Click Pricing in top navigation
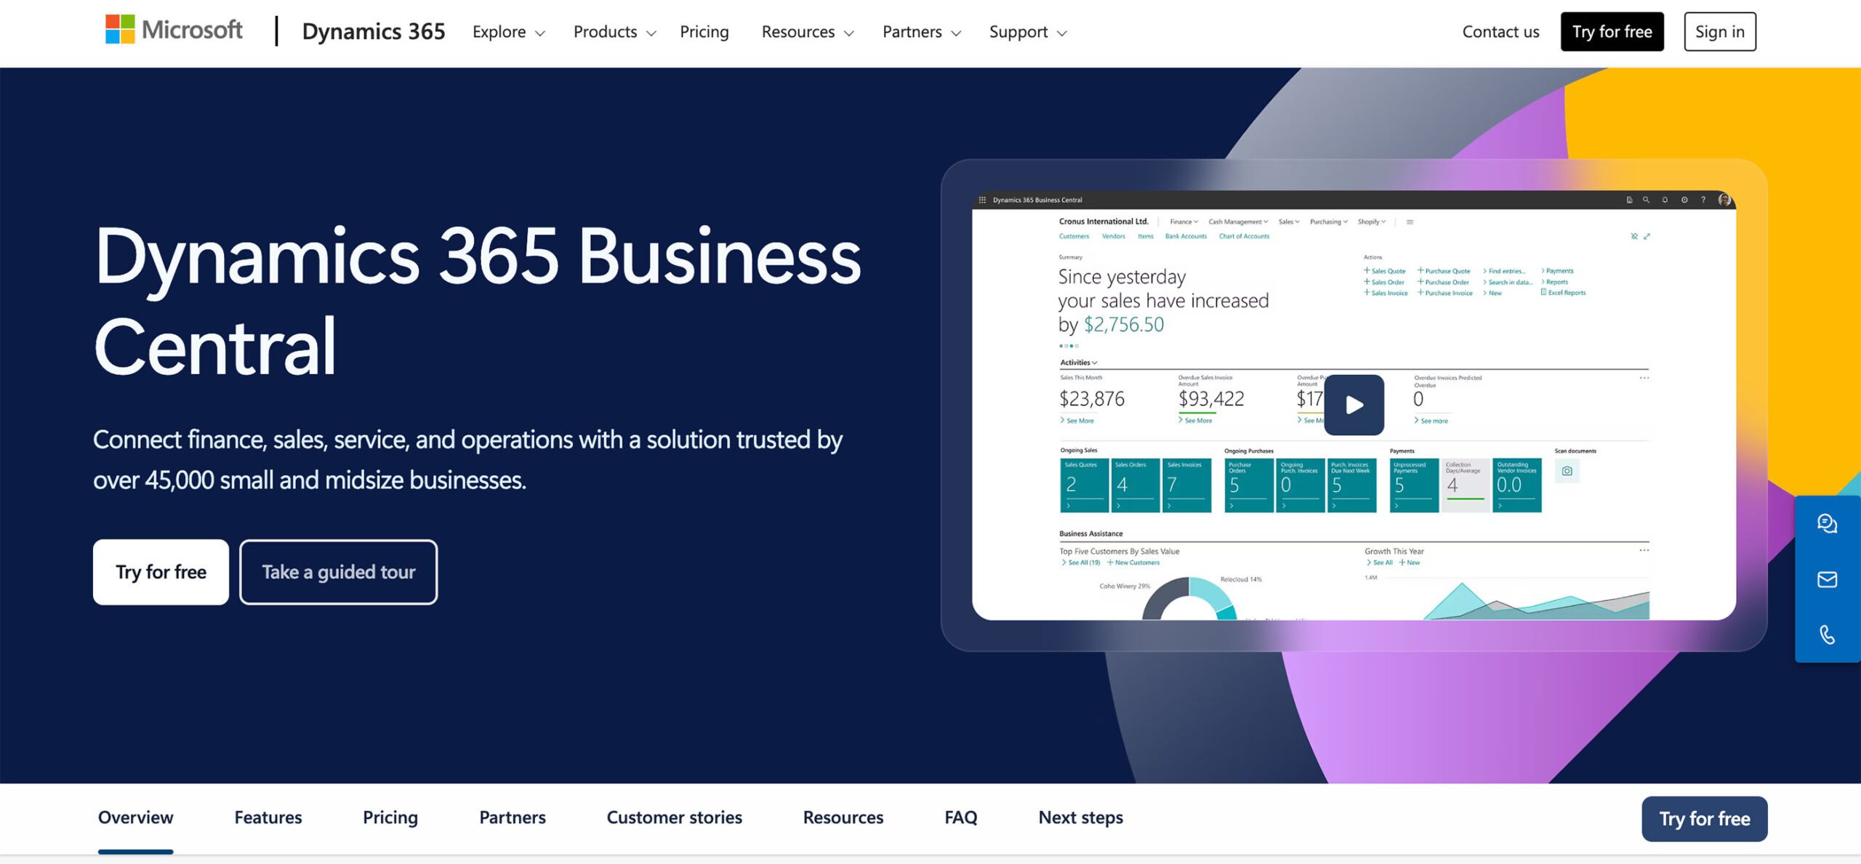 704,32
